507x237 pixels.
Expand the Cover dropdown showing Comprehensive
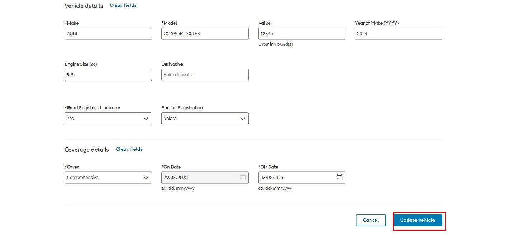click(108, 178)
